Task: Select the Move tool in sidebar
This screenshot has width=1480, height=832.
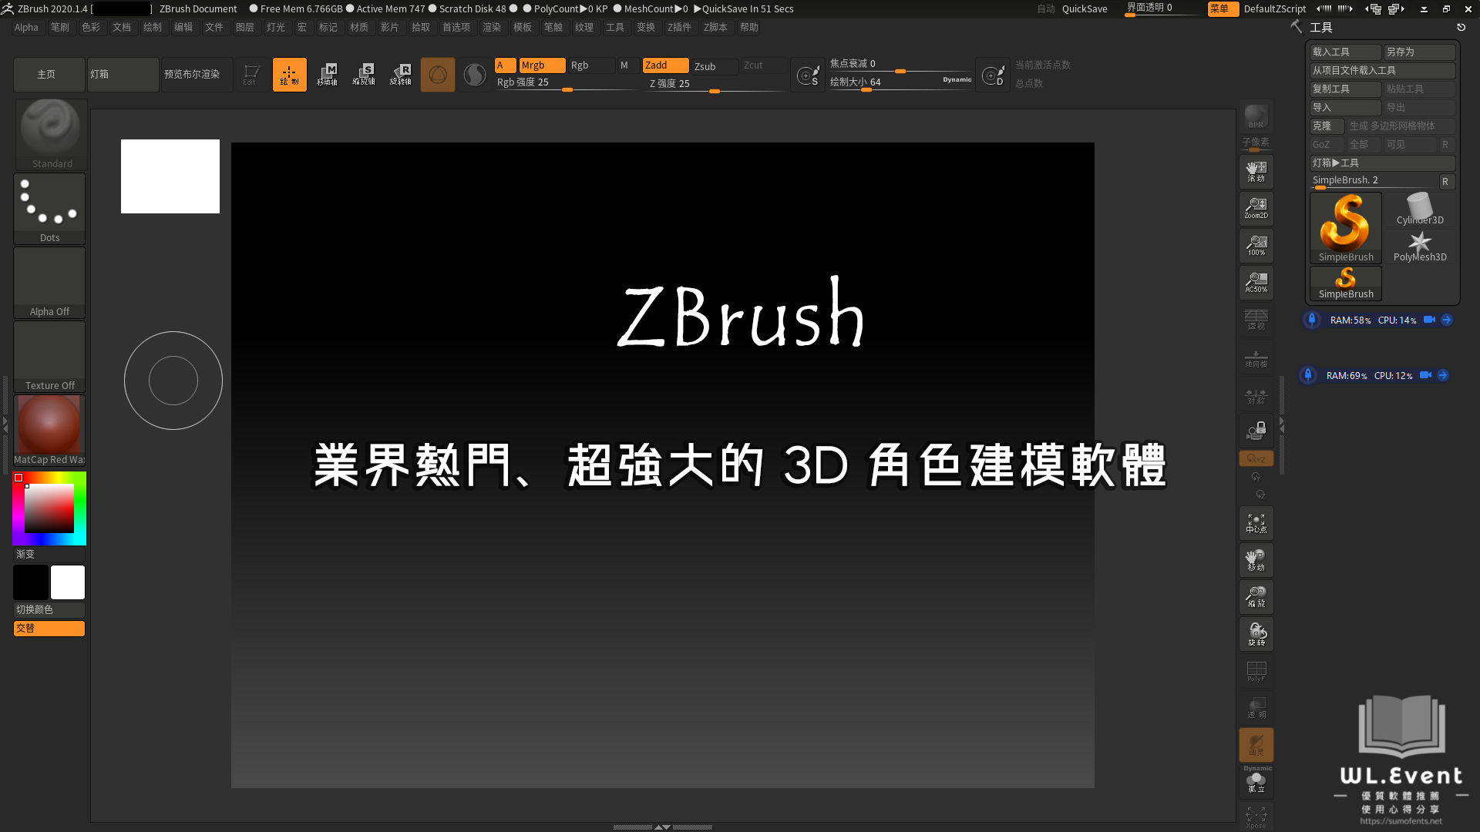Action: pos(1256,560)
